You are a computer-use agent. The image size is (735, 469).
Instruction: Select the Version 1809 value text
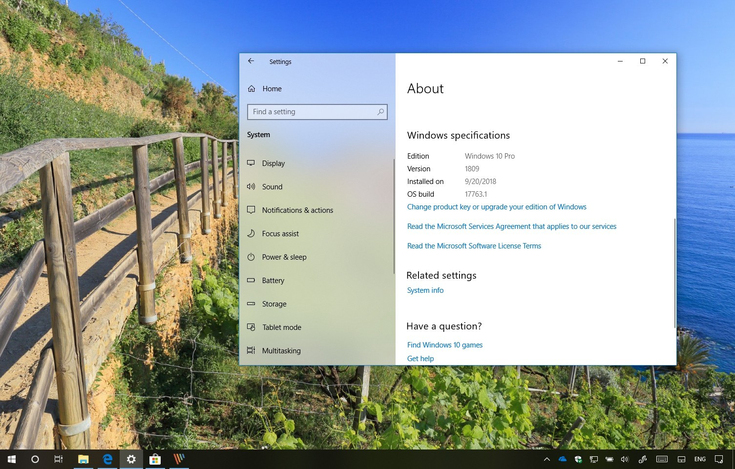click(x=472, y=169)
